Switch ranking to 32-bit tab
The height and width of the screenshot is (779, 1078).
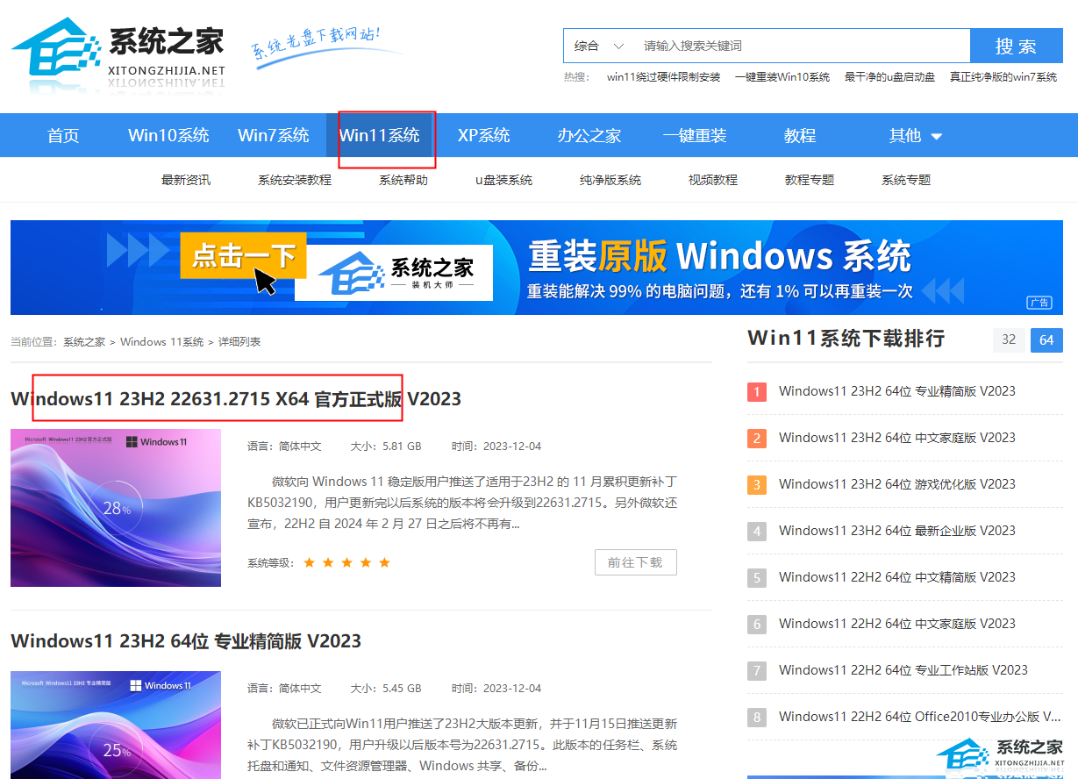point(1009,339)
